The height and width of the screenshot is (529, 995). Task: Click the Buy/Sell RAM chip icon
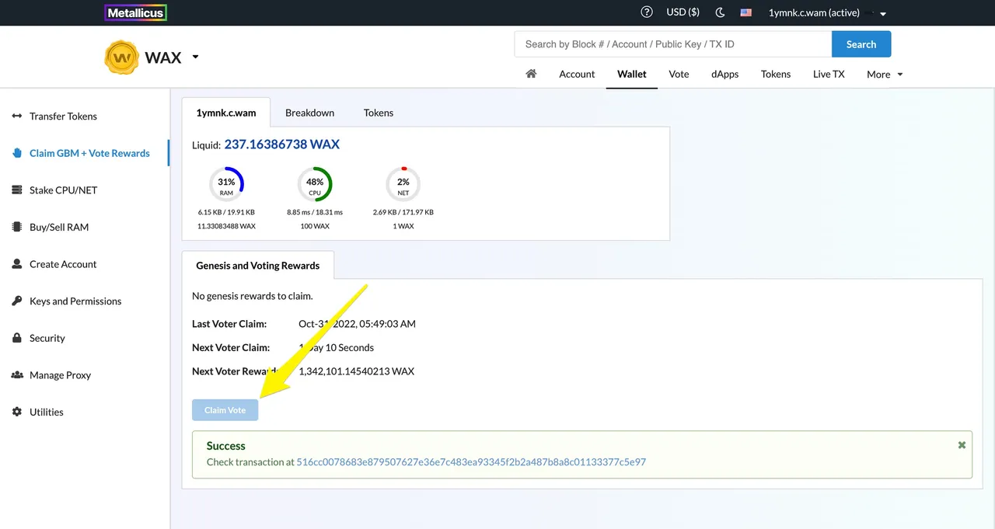[17, 227]
